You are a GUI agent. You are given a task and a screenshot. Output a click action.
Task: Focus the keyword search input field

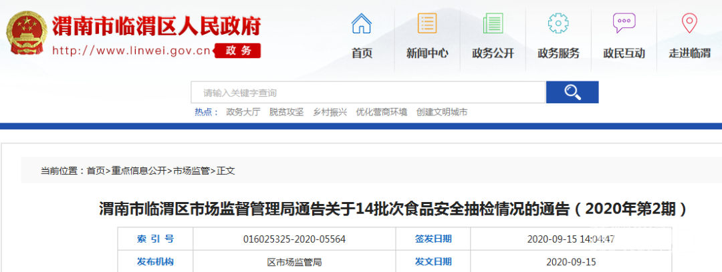click(368, 93)
